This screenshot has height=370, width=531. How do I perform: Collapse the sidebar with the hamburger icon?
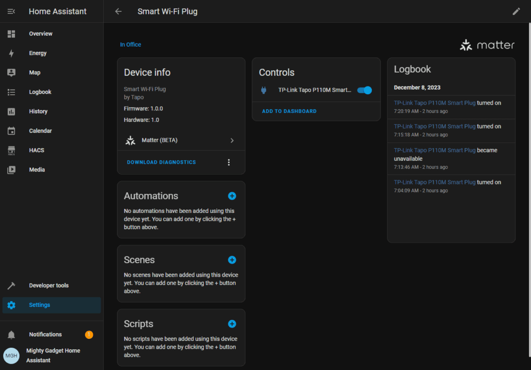click(11, 11)
